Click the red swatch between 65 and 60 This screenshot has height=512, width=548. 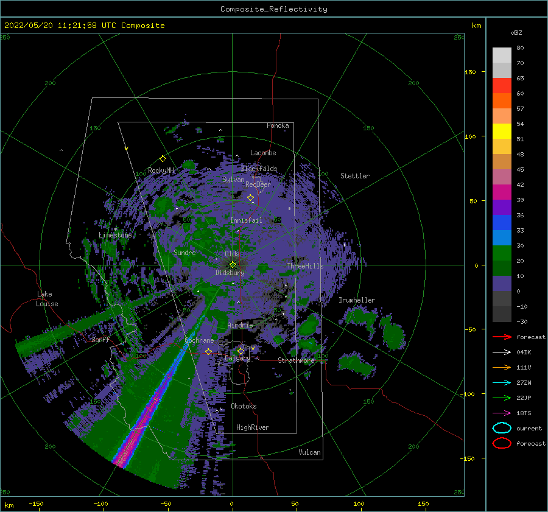[502, 86]
